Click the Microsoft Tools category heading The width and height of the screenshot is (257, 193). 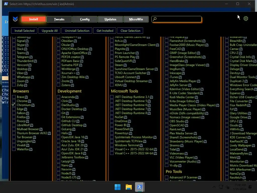click(124, 91)
